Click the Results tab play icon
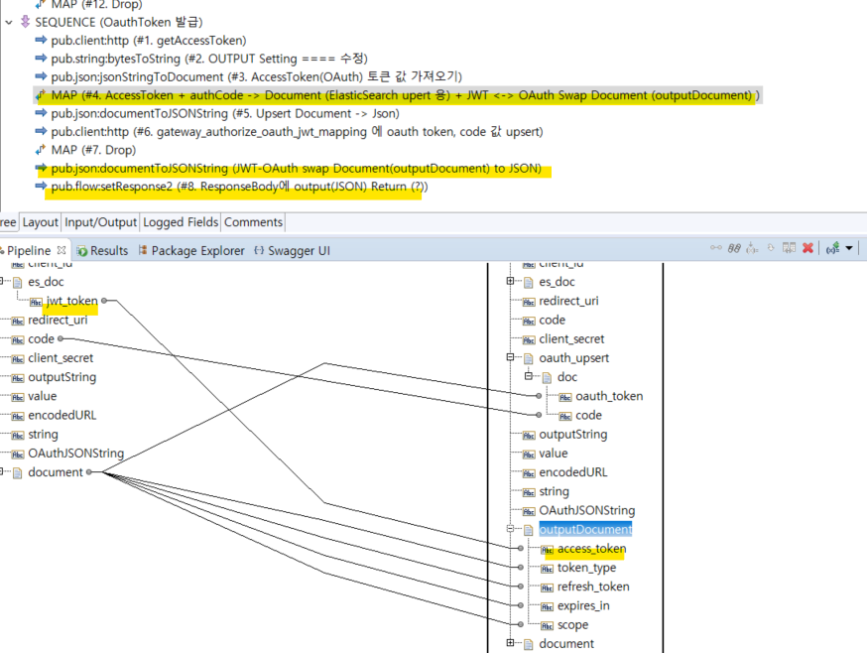Screen dimensions: 867x653 82,251
